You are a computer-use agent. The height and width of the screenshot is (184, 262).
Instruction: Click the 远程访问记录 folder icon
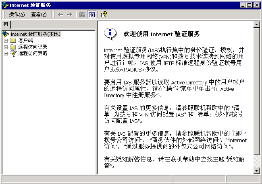pyautogui.click(x=13, y=47)
